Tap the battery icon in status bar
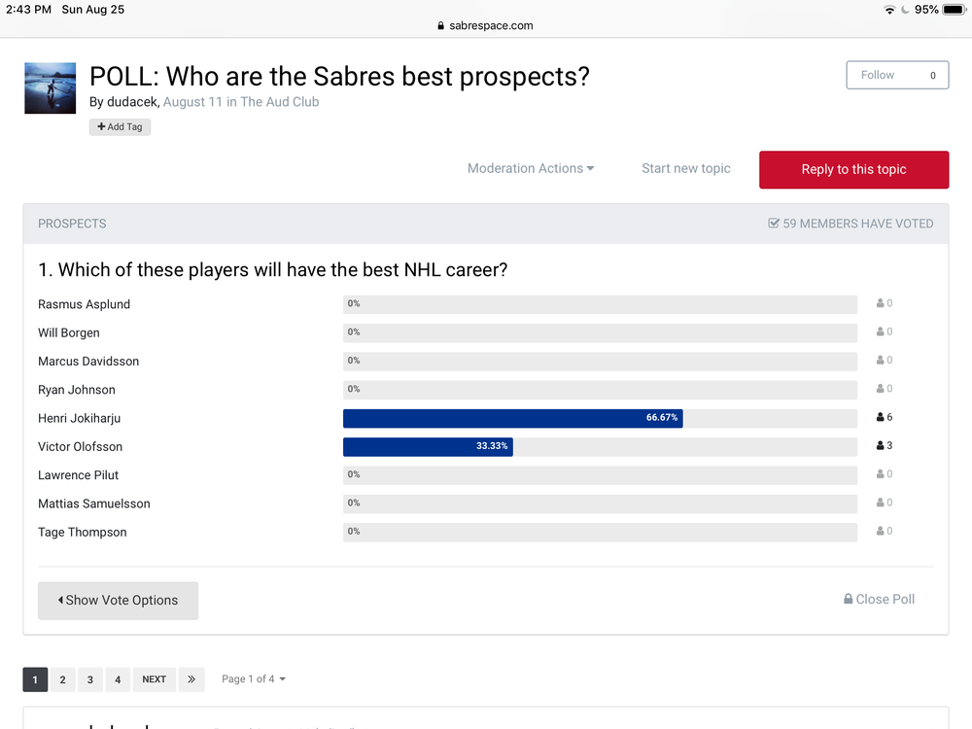 pos(955,10)
